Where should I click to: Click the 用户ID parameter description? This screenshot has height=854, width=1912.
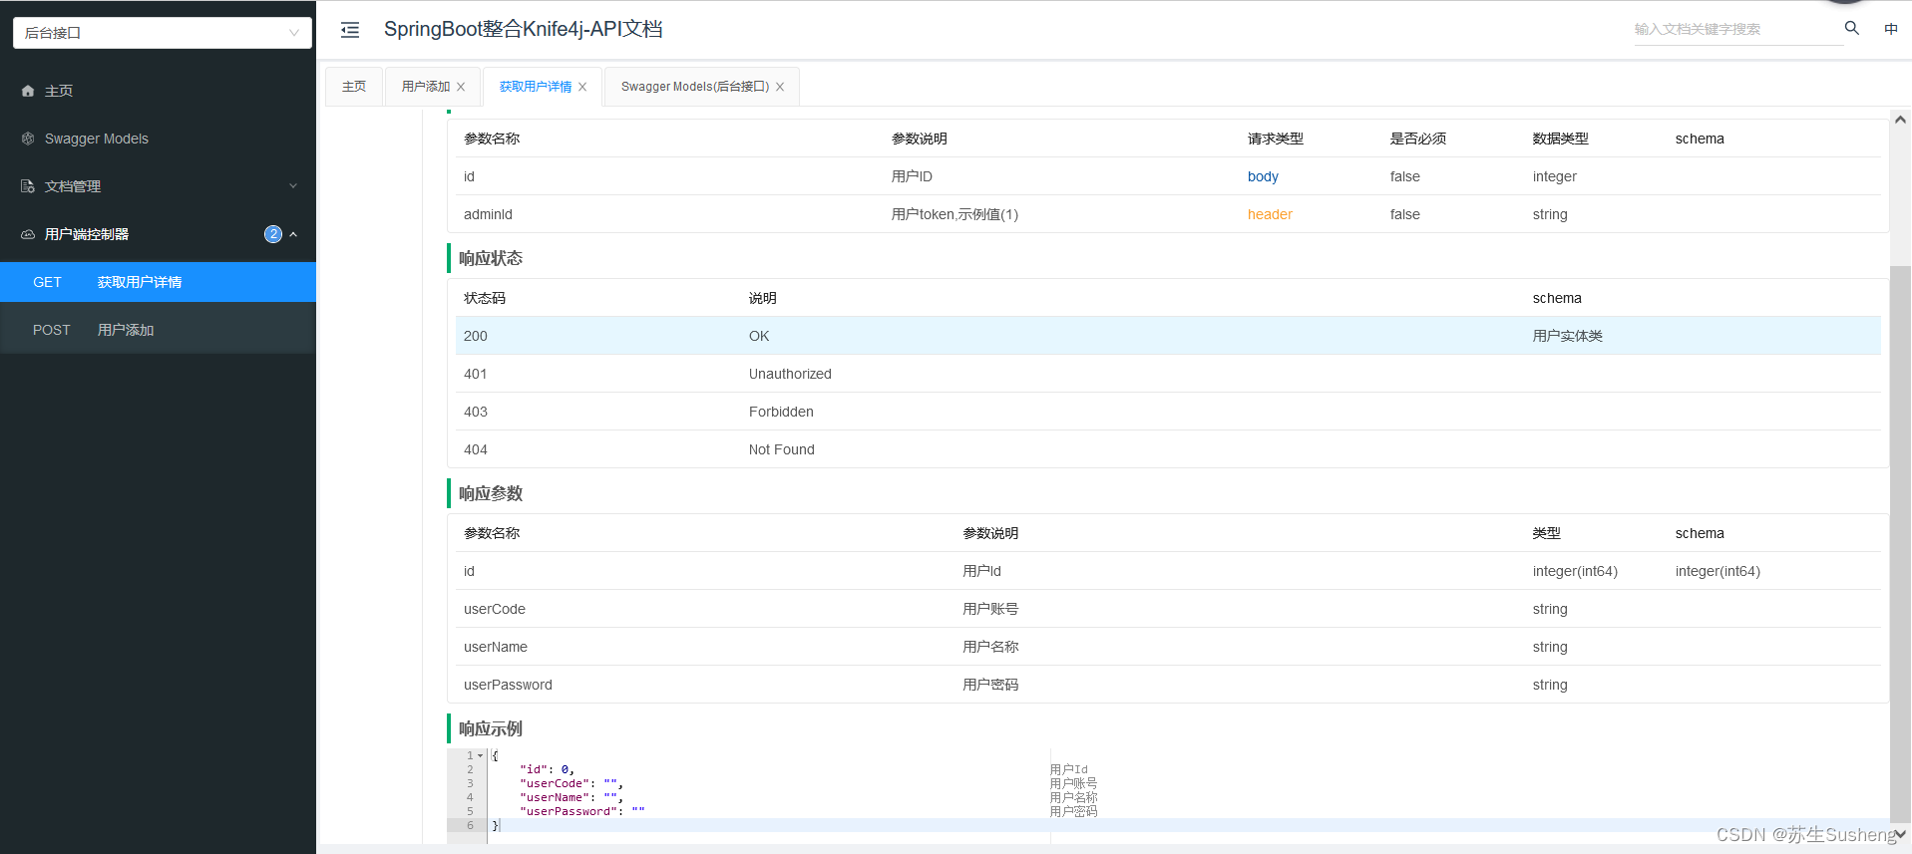912,176
